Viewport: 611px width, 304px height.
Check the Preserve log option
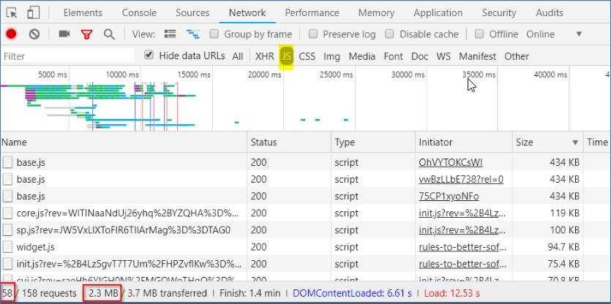point(313,34)
